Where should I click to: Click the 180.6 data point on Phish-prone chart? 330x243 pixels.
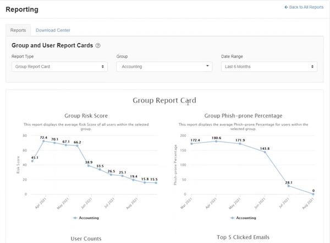216,141
